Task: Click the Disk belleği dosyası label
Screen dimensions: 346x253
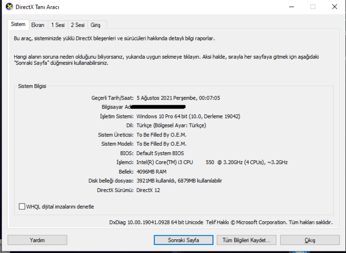Action: click(111, 181)
